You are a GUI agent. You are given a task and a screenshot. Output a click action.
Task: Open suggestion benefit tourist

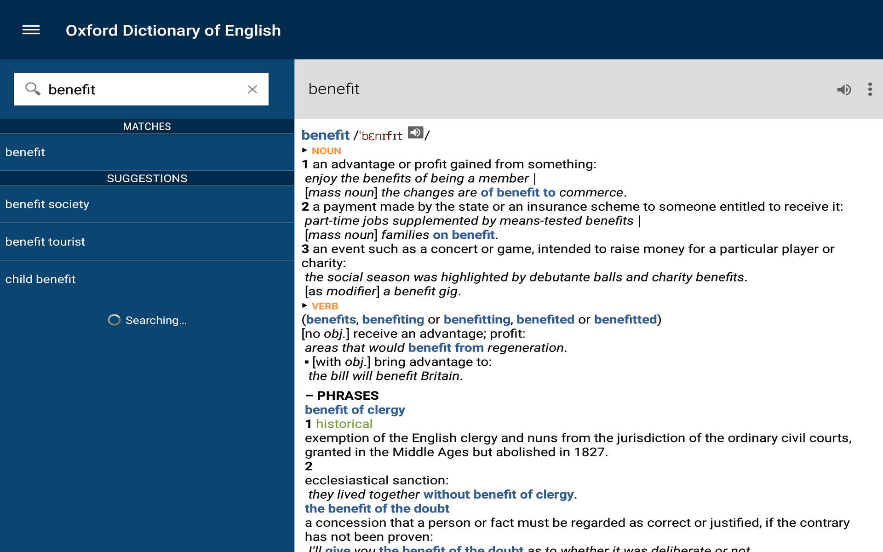tap(147, 241)
